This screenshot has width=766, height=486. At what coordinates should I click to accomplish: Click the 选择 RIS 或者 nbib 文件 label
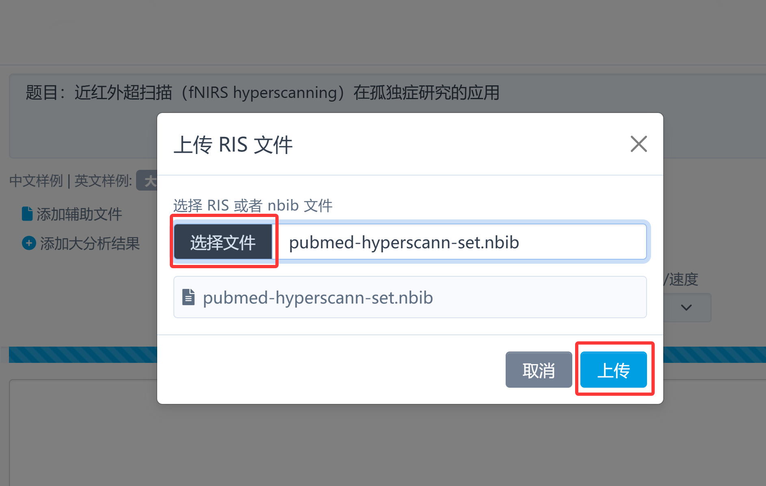point(253,206)
